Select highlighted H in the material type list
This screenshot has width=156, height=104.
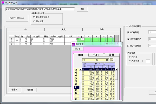pos(77,87)
